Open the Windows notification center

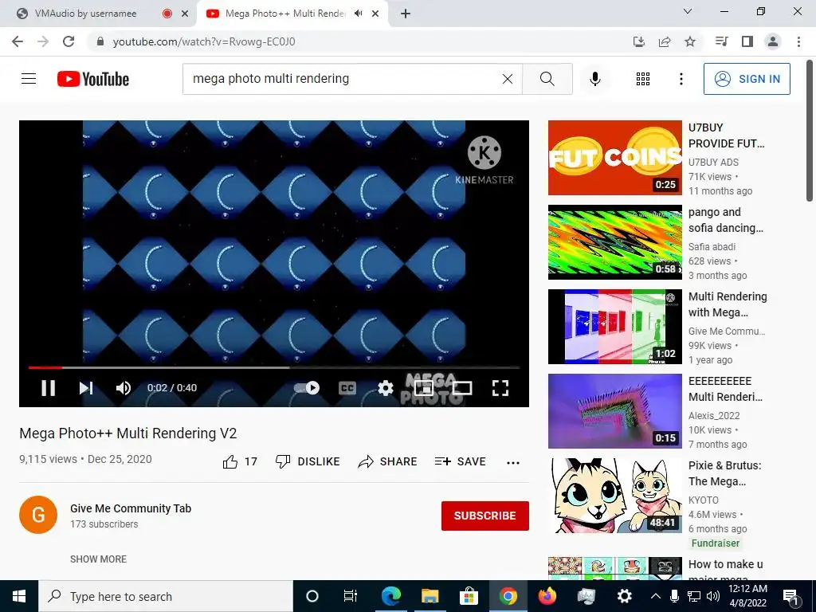(x=792, y=596)
